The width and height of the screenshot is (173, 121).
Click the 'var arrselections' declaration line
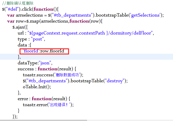click(x=85, y=15)
